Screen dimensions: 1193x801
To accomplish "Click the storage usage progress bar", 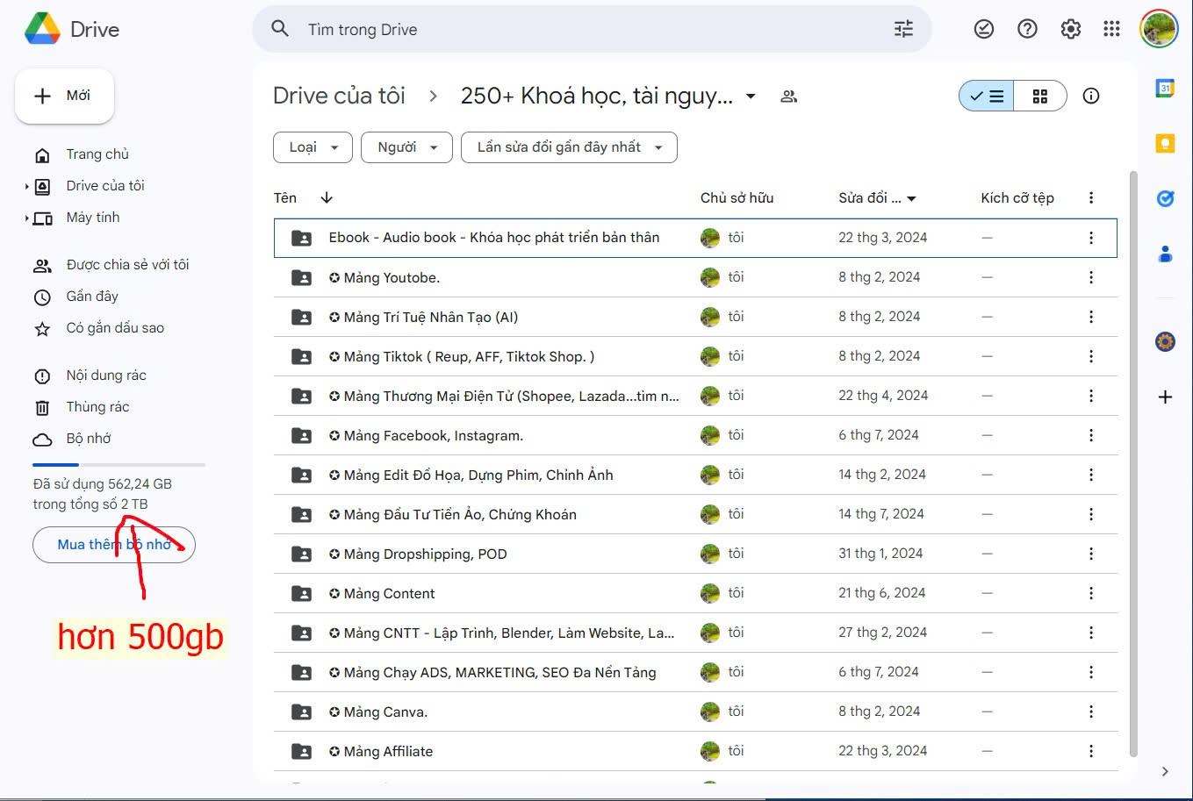I will click(119, 464).
